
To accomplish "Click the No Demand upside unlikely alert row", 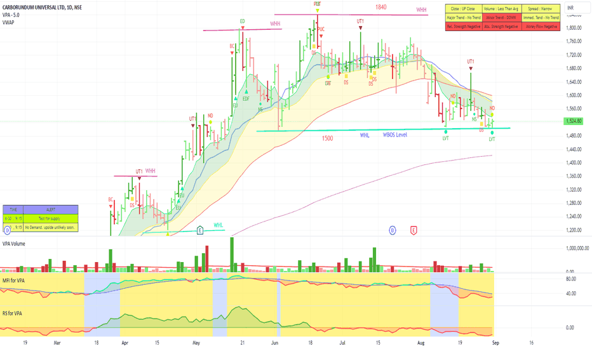I will (x=51, y=228).
